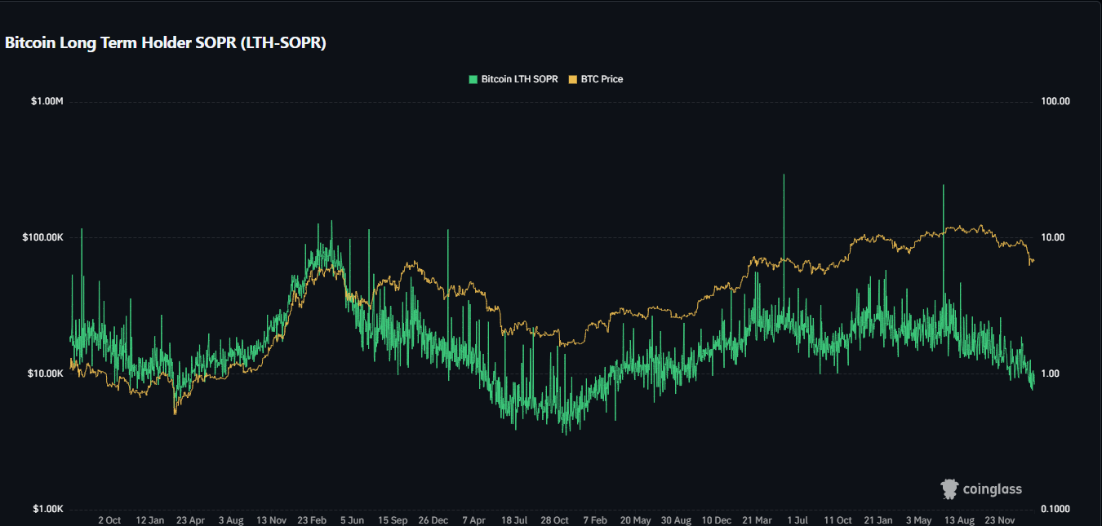Click the 1 Jul date on timeline
1102x526 pixels.
point(798,519)
